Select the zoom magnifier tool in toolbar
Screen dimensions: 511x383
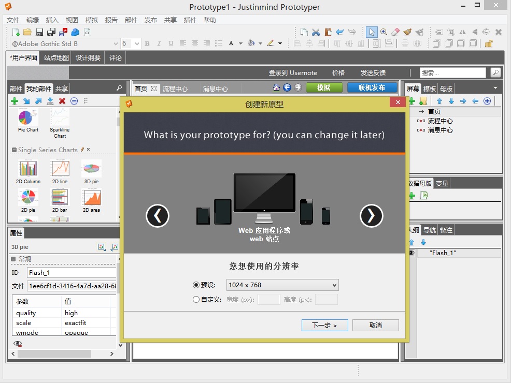[x=384, y=32]
